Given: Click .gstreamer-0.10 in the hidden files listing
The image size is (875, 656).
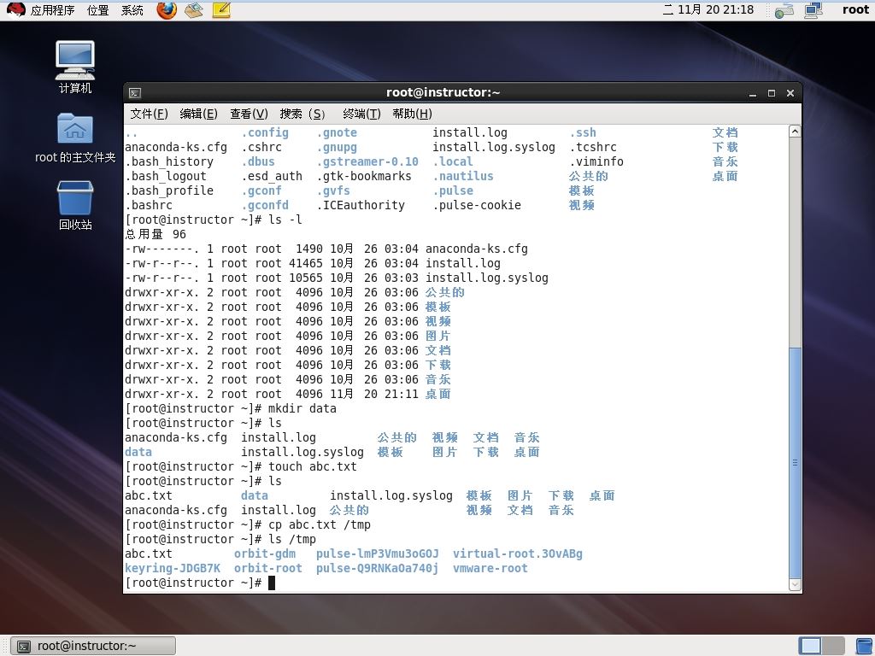Looking at the screenshot, I should [367, 161].
